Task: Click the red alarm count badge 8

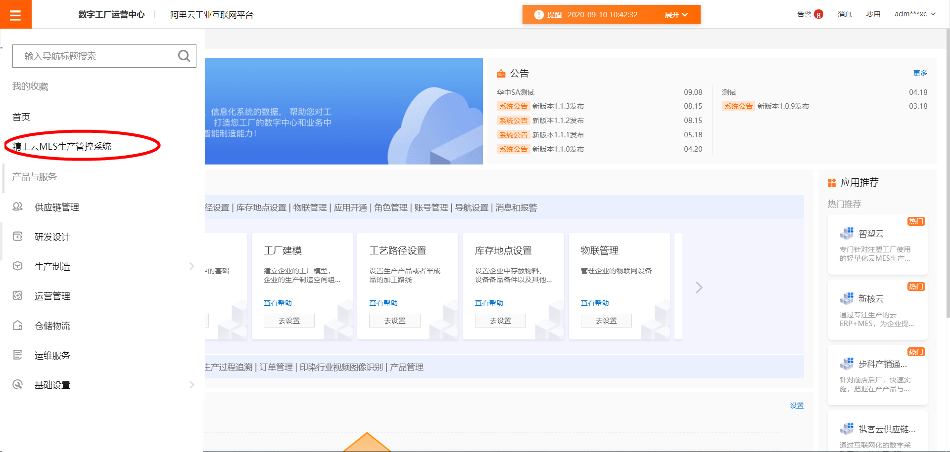Action: tap(819, 14)
